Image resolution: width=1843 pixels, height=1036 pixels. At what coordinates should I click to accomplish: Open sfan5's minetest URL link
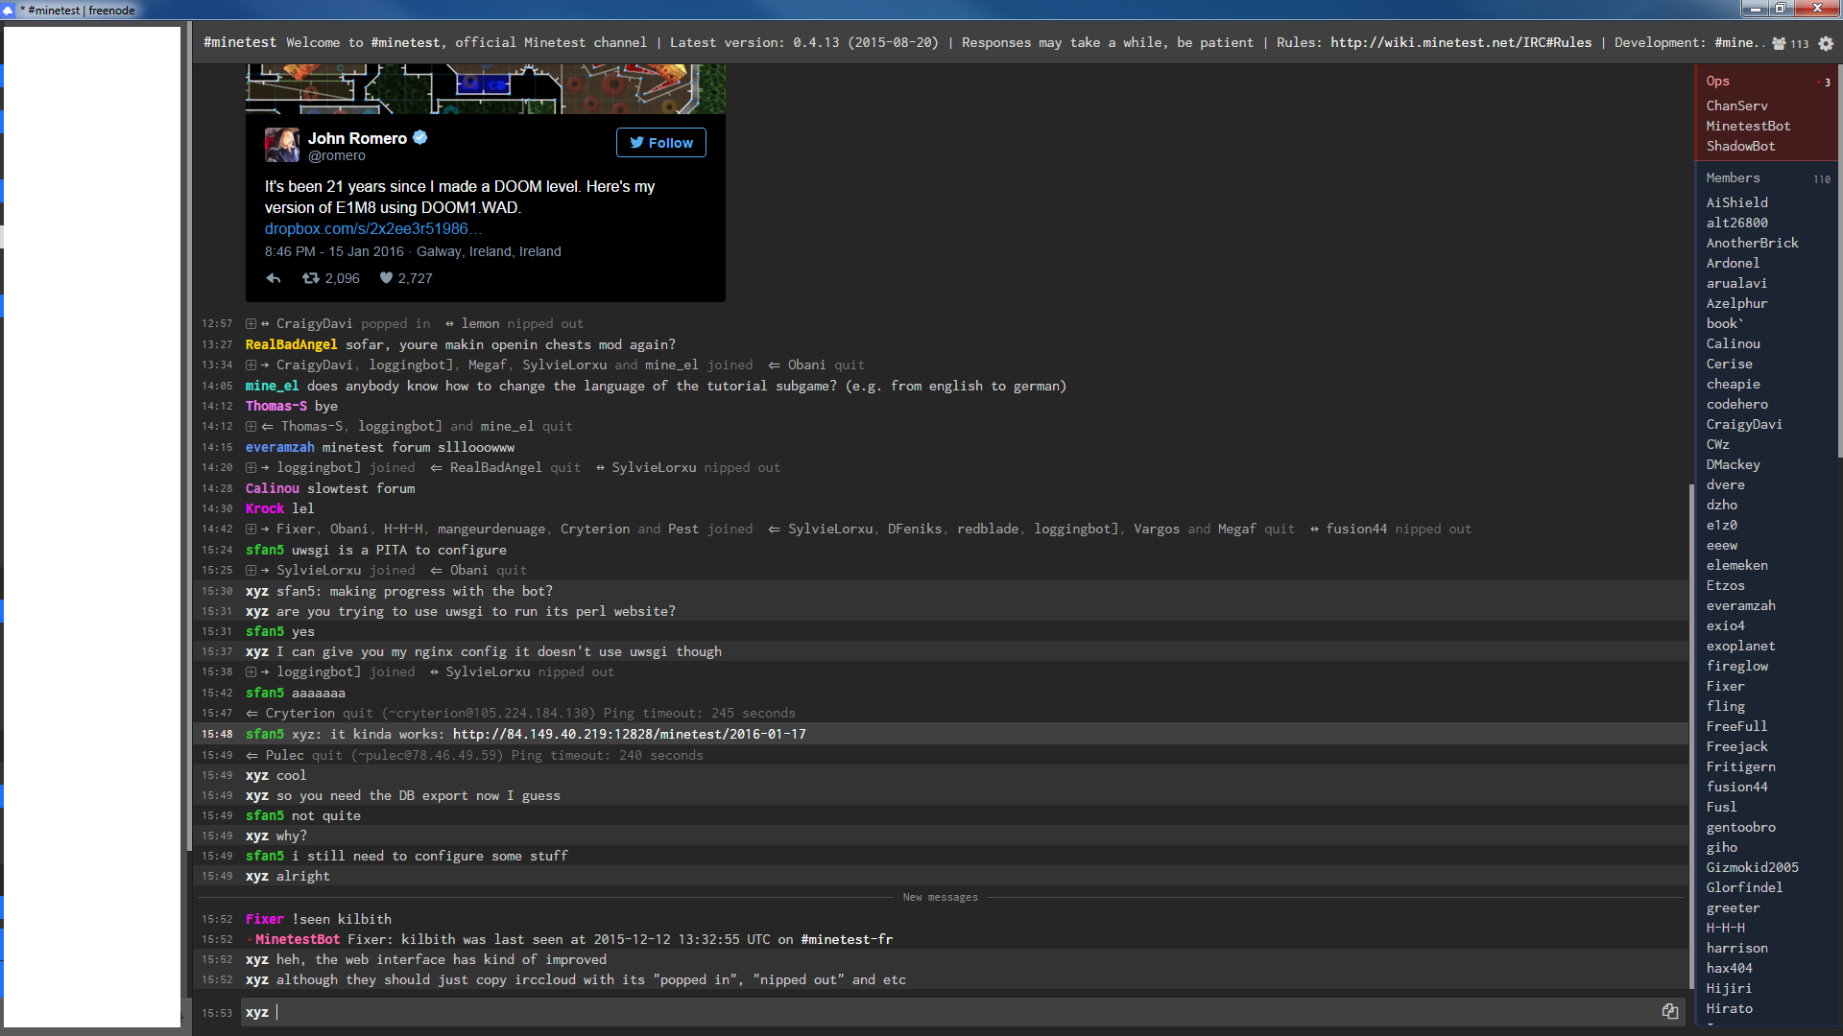pyautogui.click(x=629, y=735)
